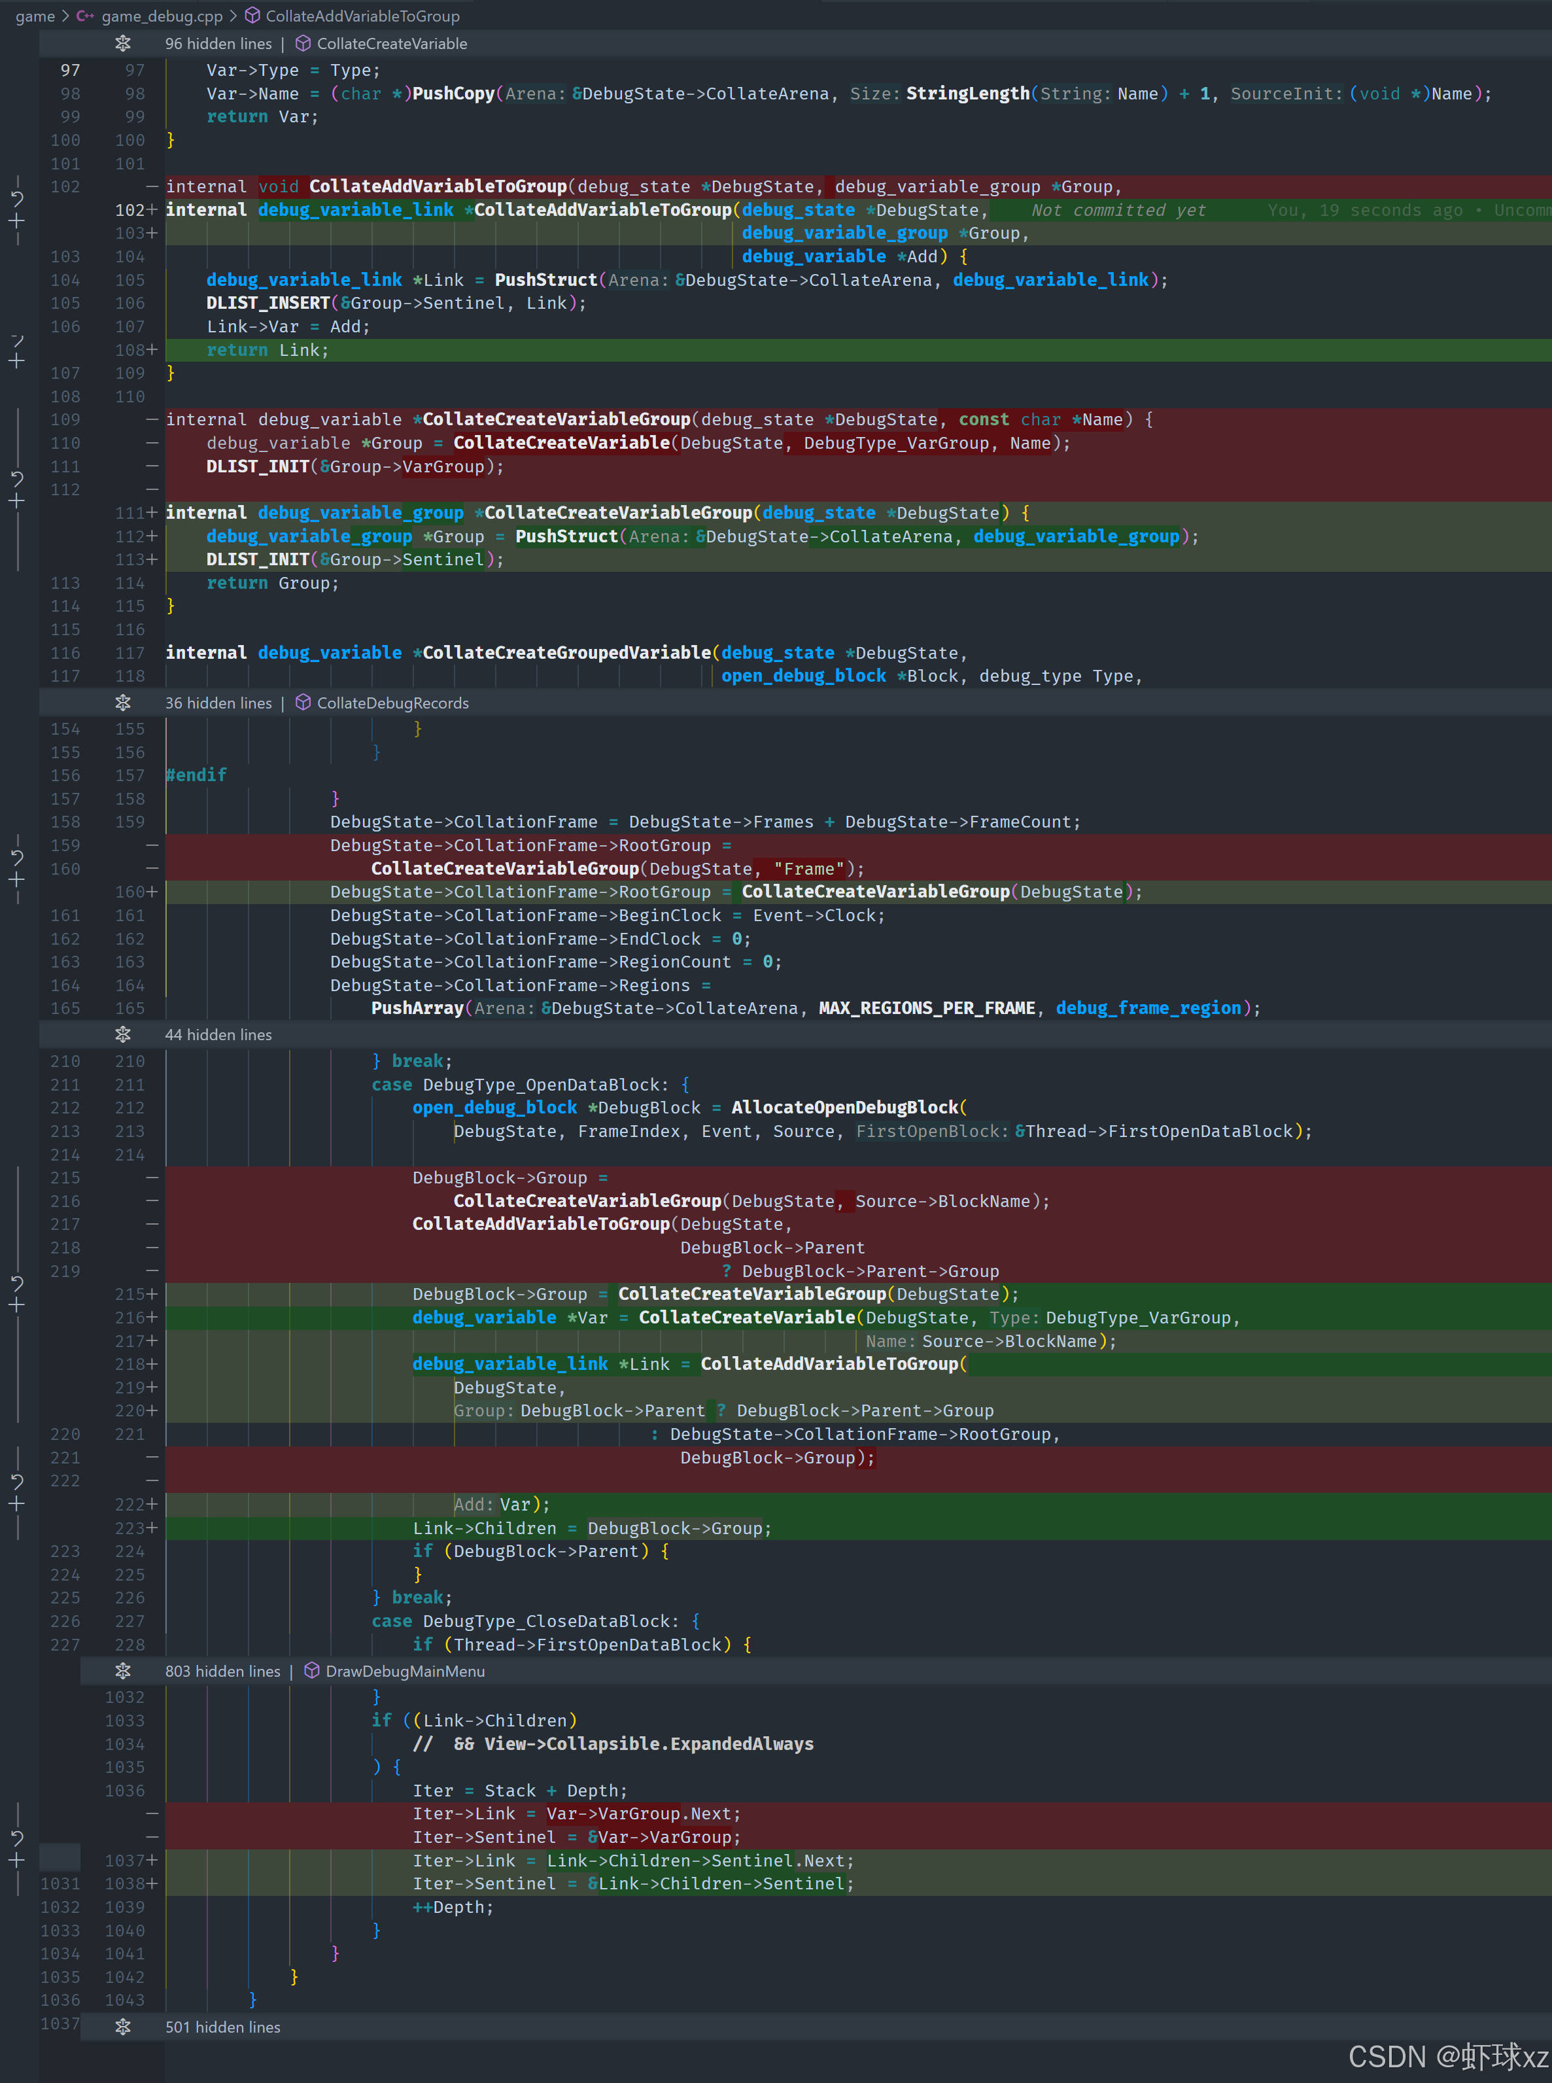Viewport: 1552px width, 2083px height.
Task: Stage the Iter->Link Children->Sentinel change
Action: pos(17,1861)
